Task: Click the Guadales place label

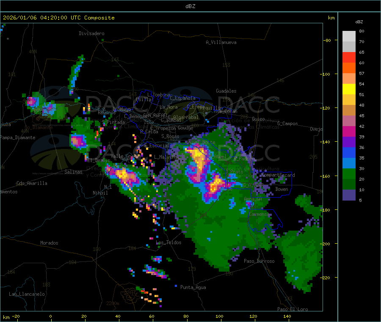Action: (226, 91)
